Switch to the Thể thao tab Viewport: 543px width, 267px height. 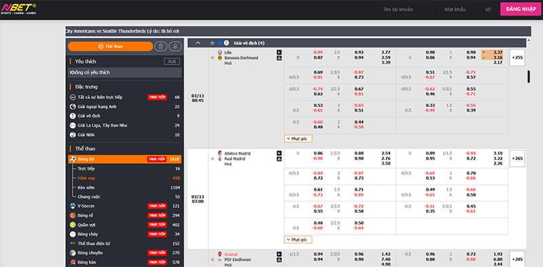(111, 46)
